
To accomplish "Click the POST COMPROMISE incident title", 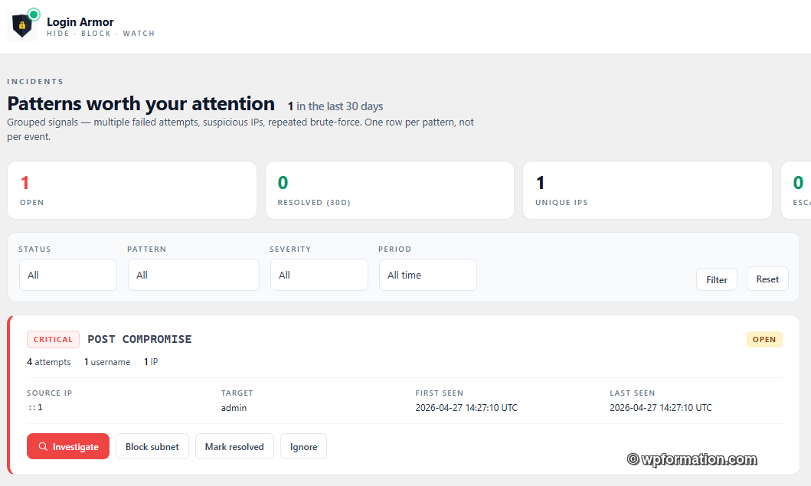I will pyautogui.click(x=139, y=339).
